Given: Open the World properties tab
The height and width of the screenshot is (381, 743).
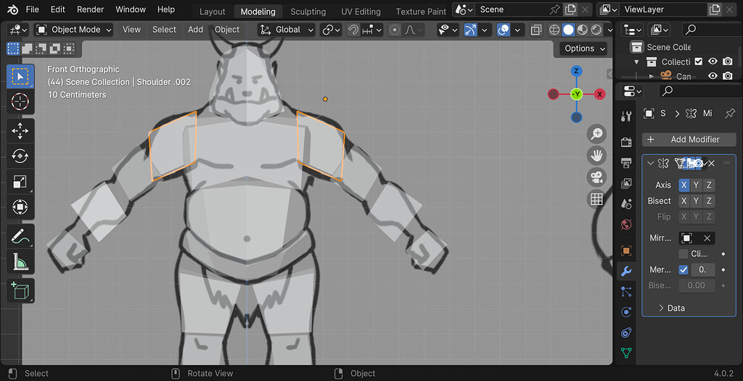Looking at the screenshot, I should click(x=626, y=225).
